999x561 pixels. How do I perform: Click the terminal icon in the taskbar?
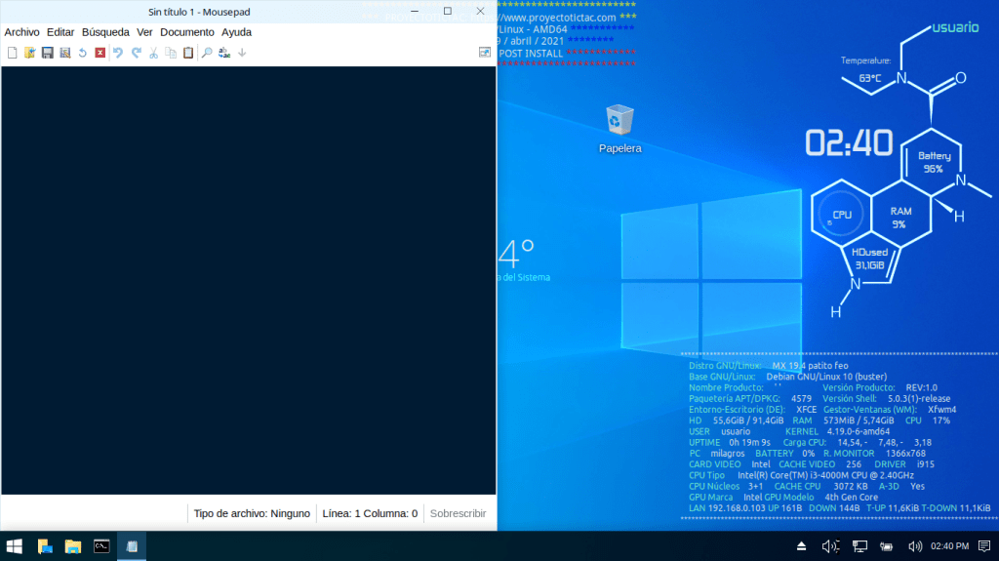coord(101,546)
